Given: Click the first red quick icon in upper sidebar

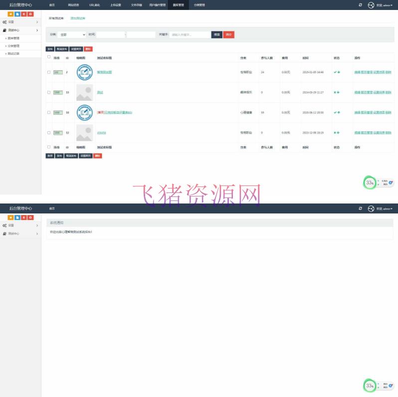Looking at the screenshot, I should [24, 14].
